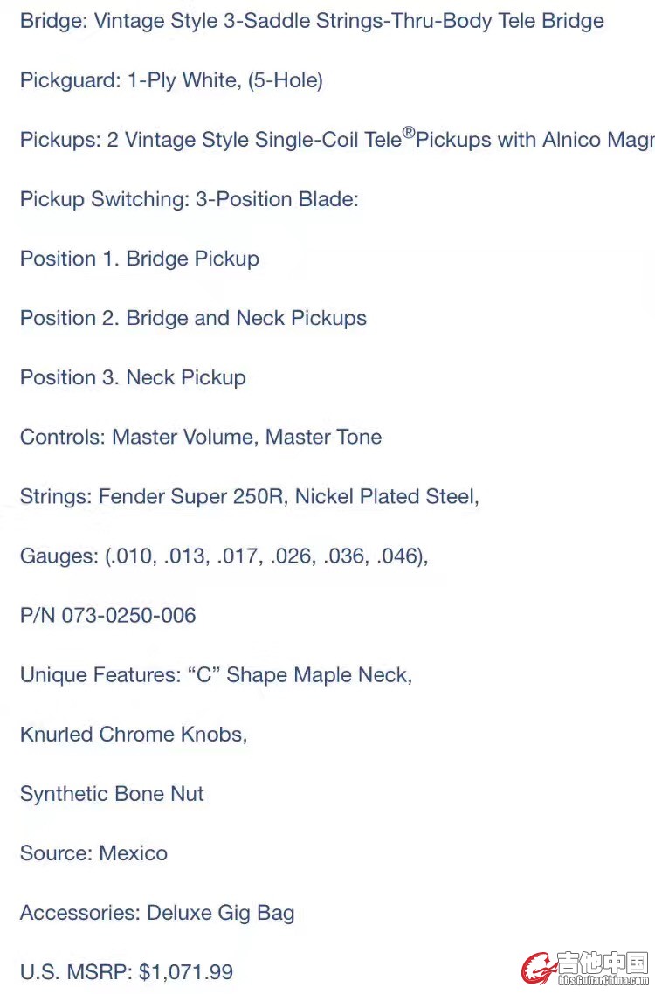Viewport: 655px width, 994px height.
Task: Select Accessories: Deluxe Gig Bag text
Action: point(157,913)
